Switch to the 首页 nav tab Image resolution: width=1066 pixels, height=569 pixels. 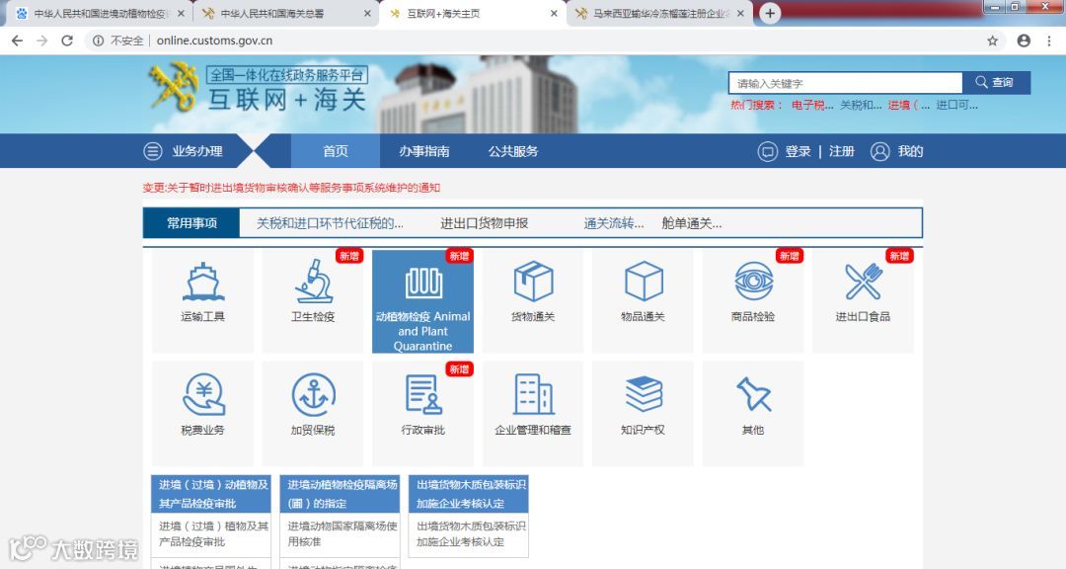[336, 151]
